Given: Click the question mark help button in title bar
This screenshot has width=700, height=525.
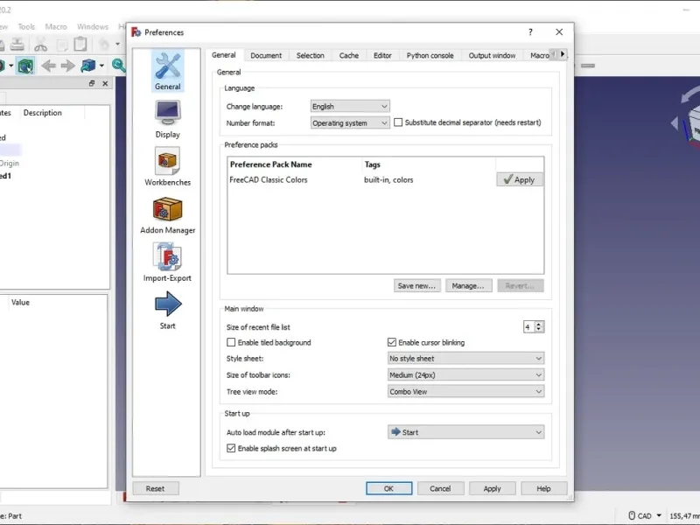Looking at the screenshot, I should pos(530,32).
